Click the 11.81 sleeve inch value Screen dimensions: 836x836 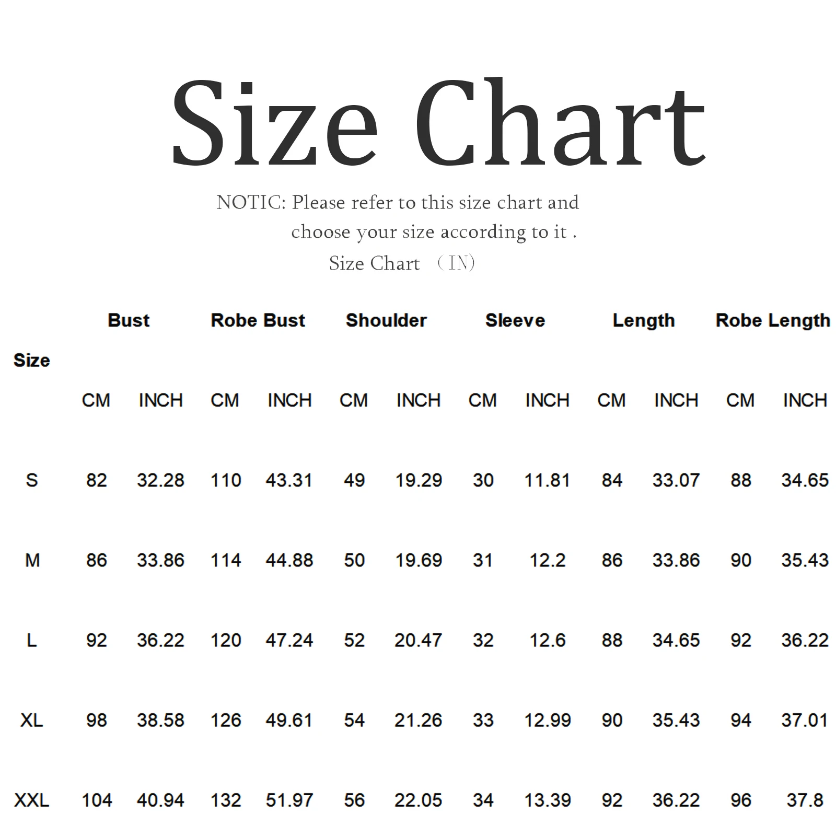tap(547, 480)
